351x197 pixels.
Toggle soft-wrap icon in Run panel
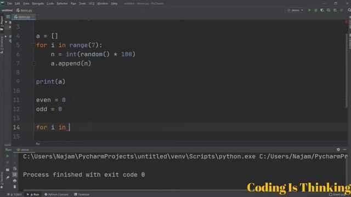click(x=15, y=169)
